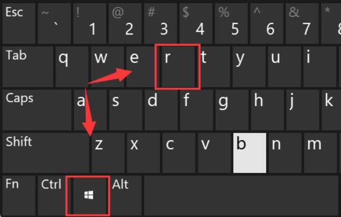Toggle the Fn modifier key

19,196
